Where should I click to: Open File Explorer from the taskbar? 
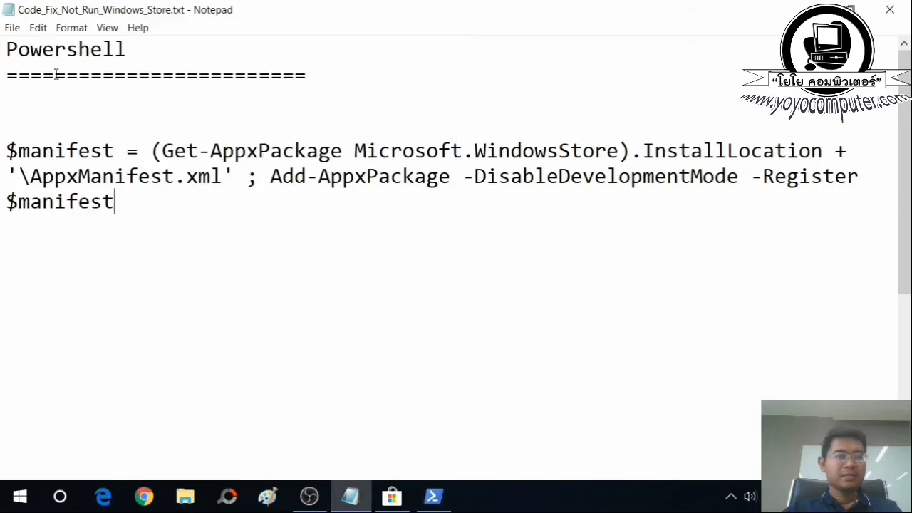click(185, 496)
